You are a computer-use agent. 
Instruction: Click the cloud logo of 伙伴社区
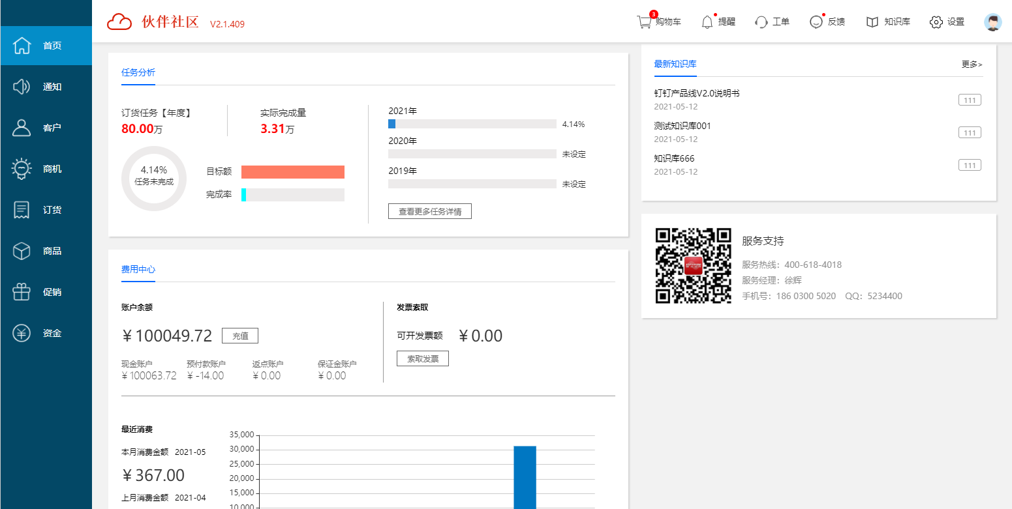pos(119,22)
